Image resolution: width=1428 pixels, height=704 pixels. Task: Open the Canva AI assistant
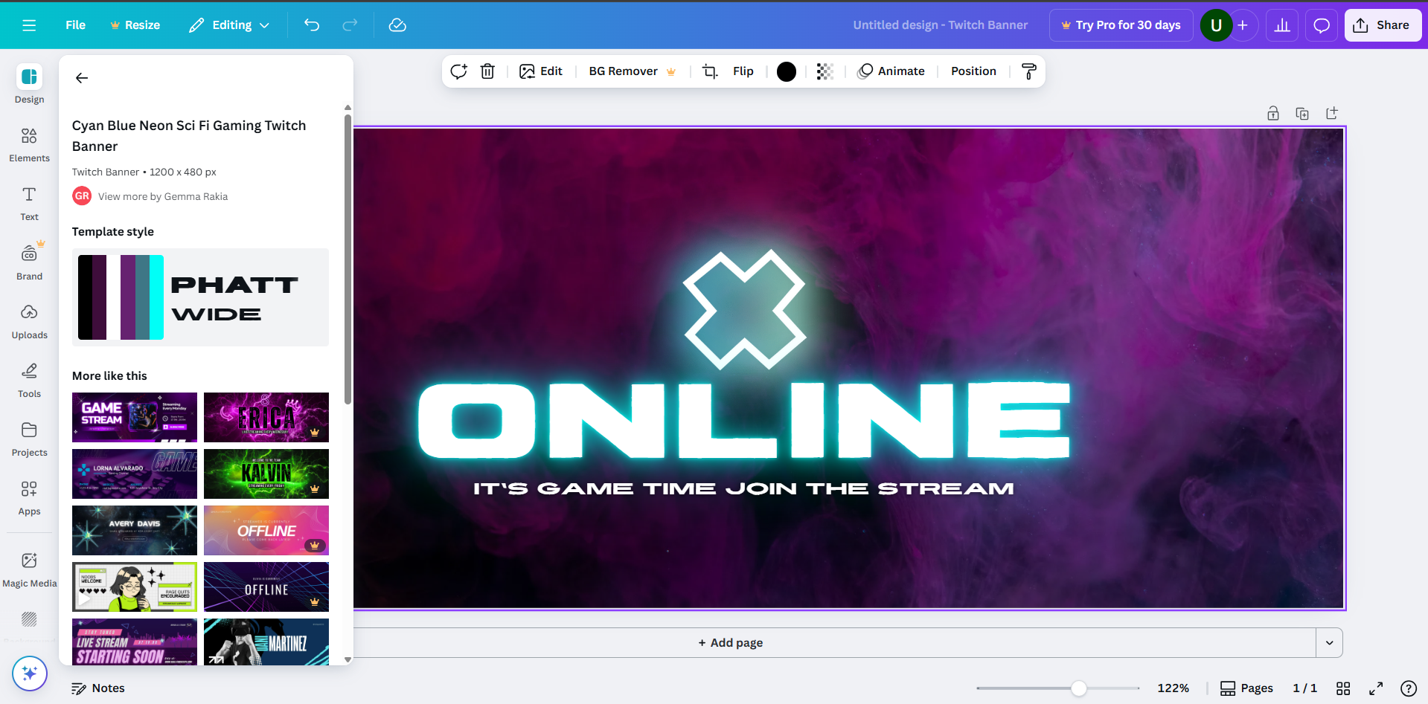pyautogui.click(x=29, y=674)
